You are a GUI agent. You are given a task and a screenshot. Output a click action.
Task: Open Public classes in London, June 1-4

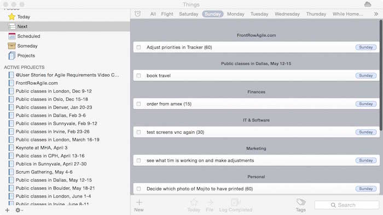[x=53, y=196]
